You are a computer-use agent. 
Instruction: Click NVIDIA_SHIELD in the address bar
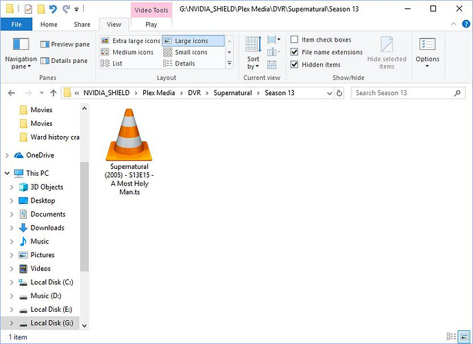coord(106,93)
